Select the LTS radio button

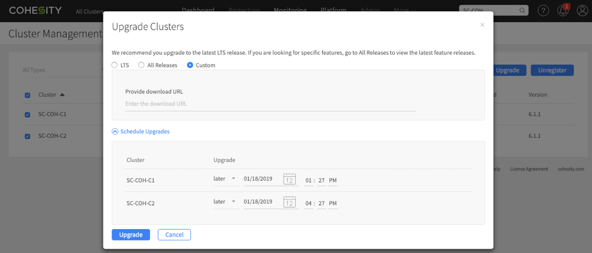[x=115, y=65]
